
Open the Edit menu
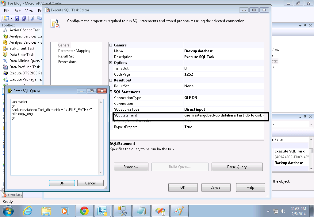click(x=17, y=11)
